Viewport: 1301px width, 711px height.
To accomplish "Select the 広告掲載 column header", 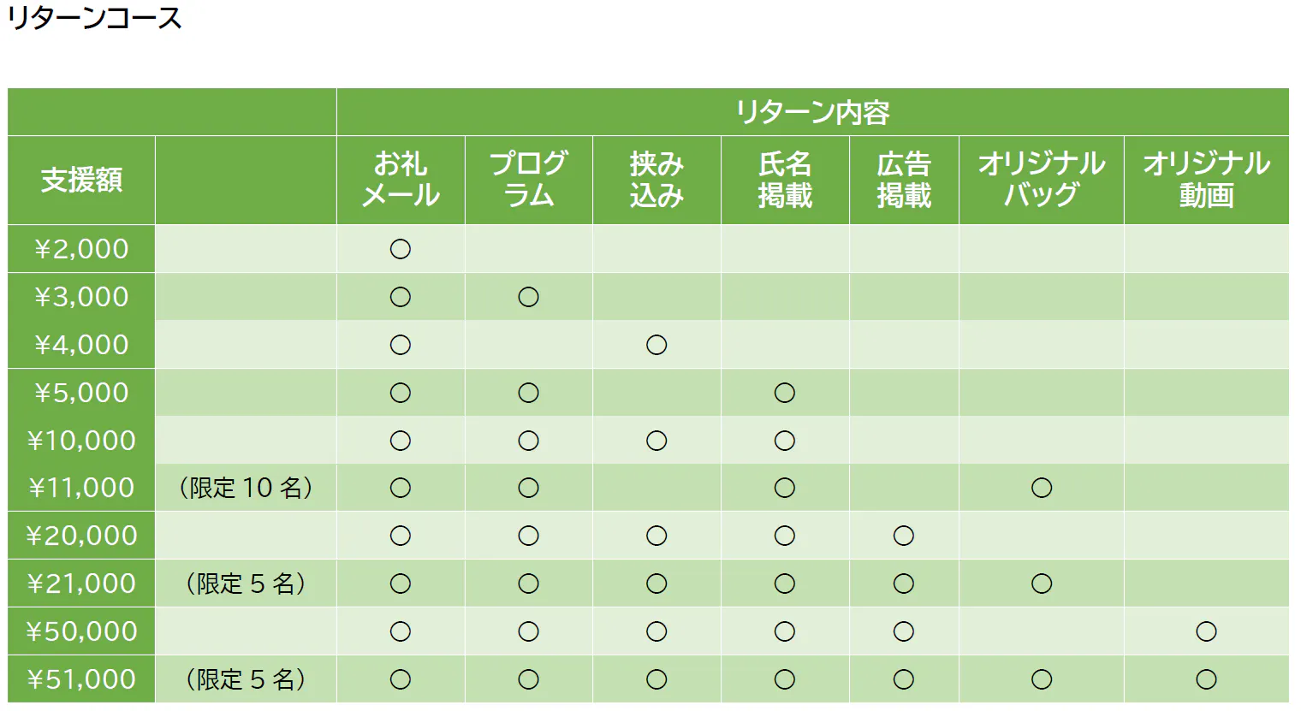I will 904,180.
